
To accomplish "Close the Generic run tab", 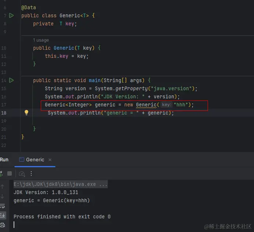I will point(50,160).
